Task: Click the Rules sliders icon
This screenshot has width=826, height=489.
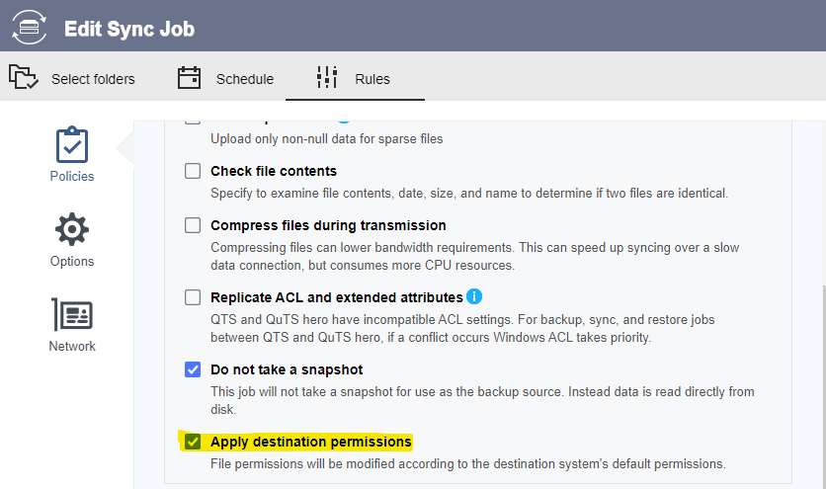Action: point(327,77)
